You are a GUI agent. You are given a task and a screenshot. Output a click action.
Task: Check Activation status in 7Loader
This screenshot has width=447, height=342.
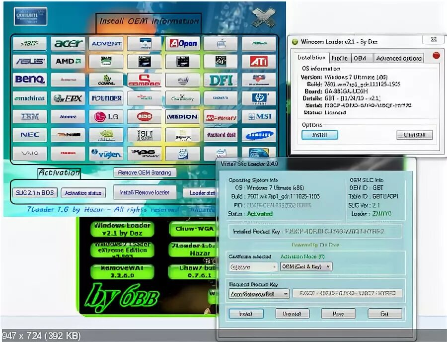point(83,193)
